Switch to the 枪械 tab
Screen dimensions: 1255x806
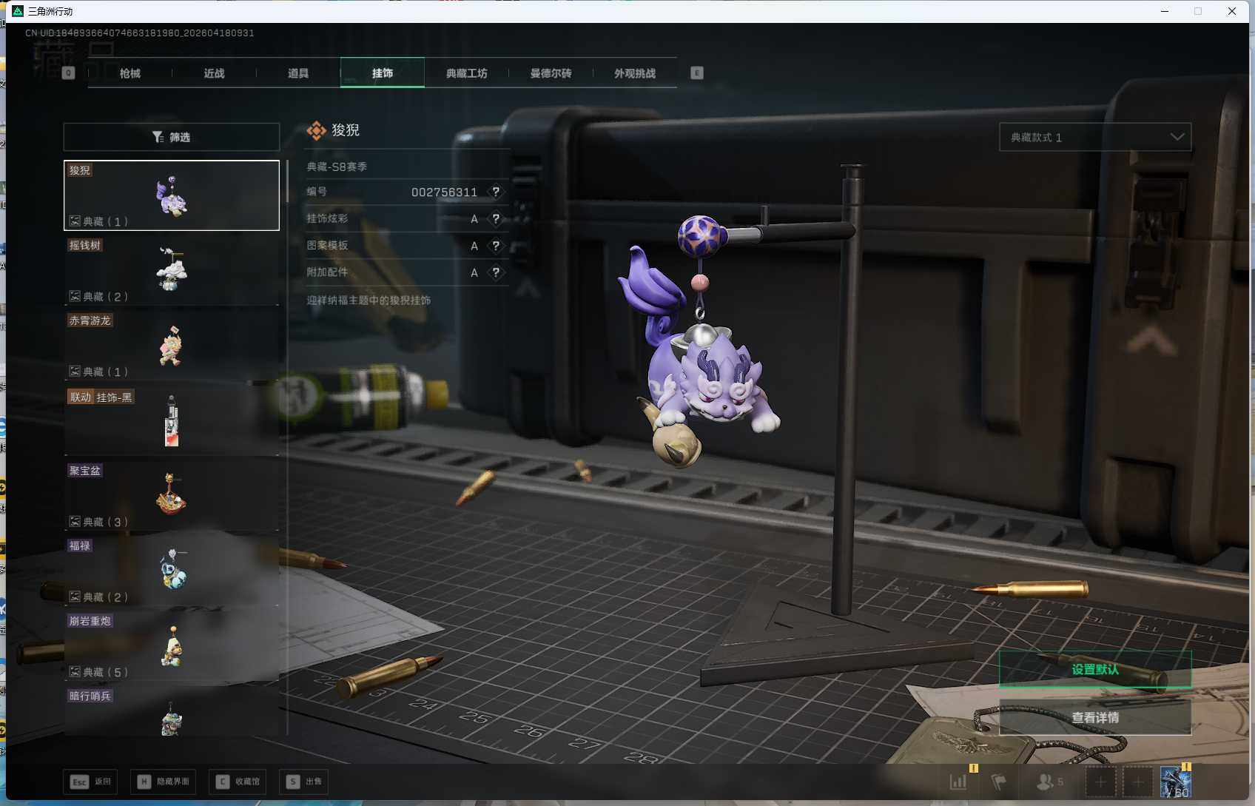pyautogui.click(x=130, y=73)
